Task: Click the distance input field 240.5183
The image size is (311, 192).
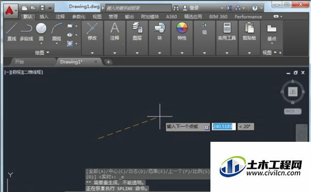Action: 224,126
